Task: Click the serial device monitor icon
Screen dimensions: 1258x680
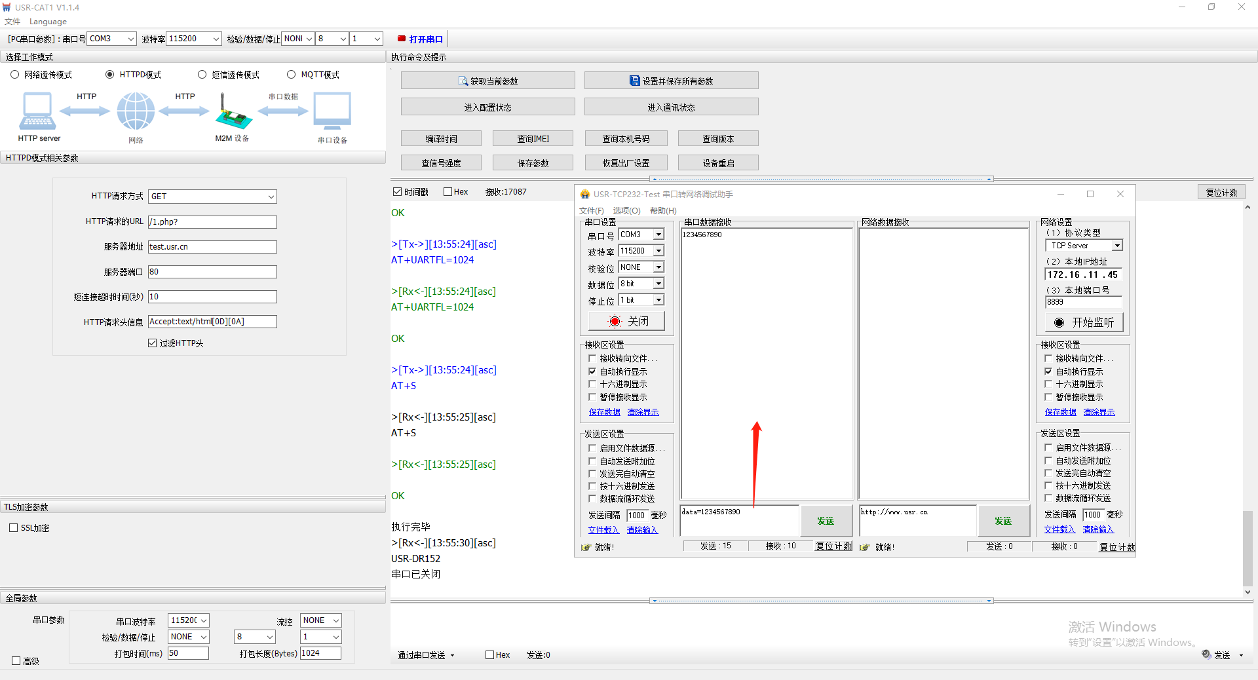Action: coord(332,111)
